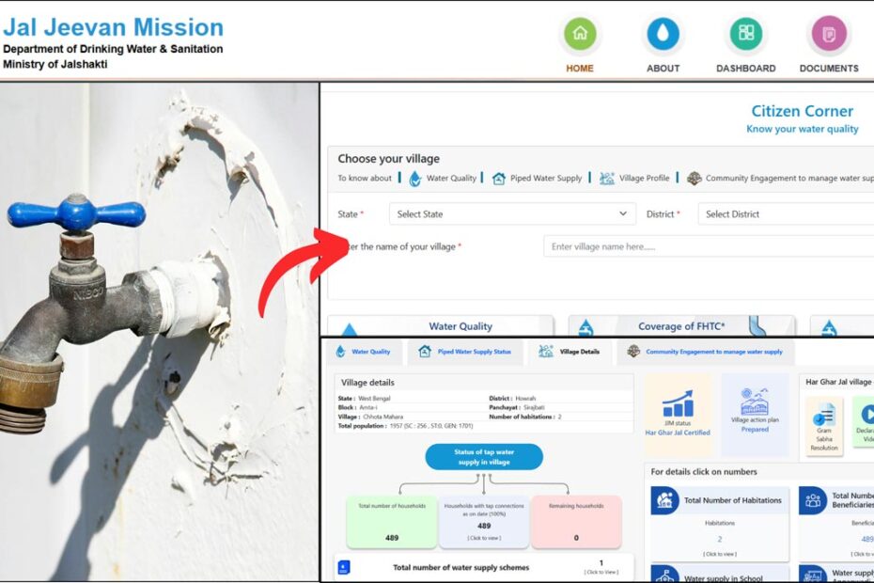Image resolution: width=874 pixels, height=583 pixels.
Task: Switch to Piped Water Supply Status tab
Action: 465,352
